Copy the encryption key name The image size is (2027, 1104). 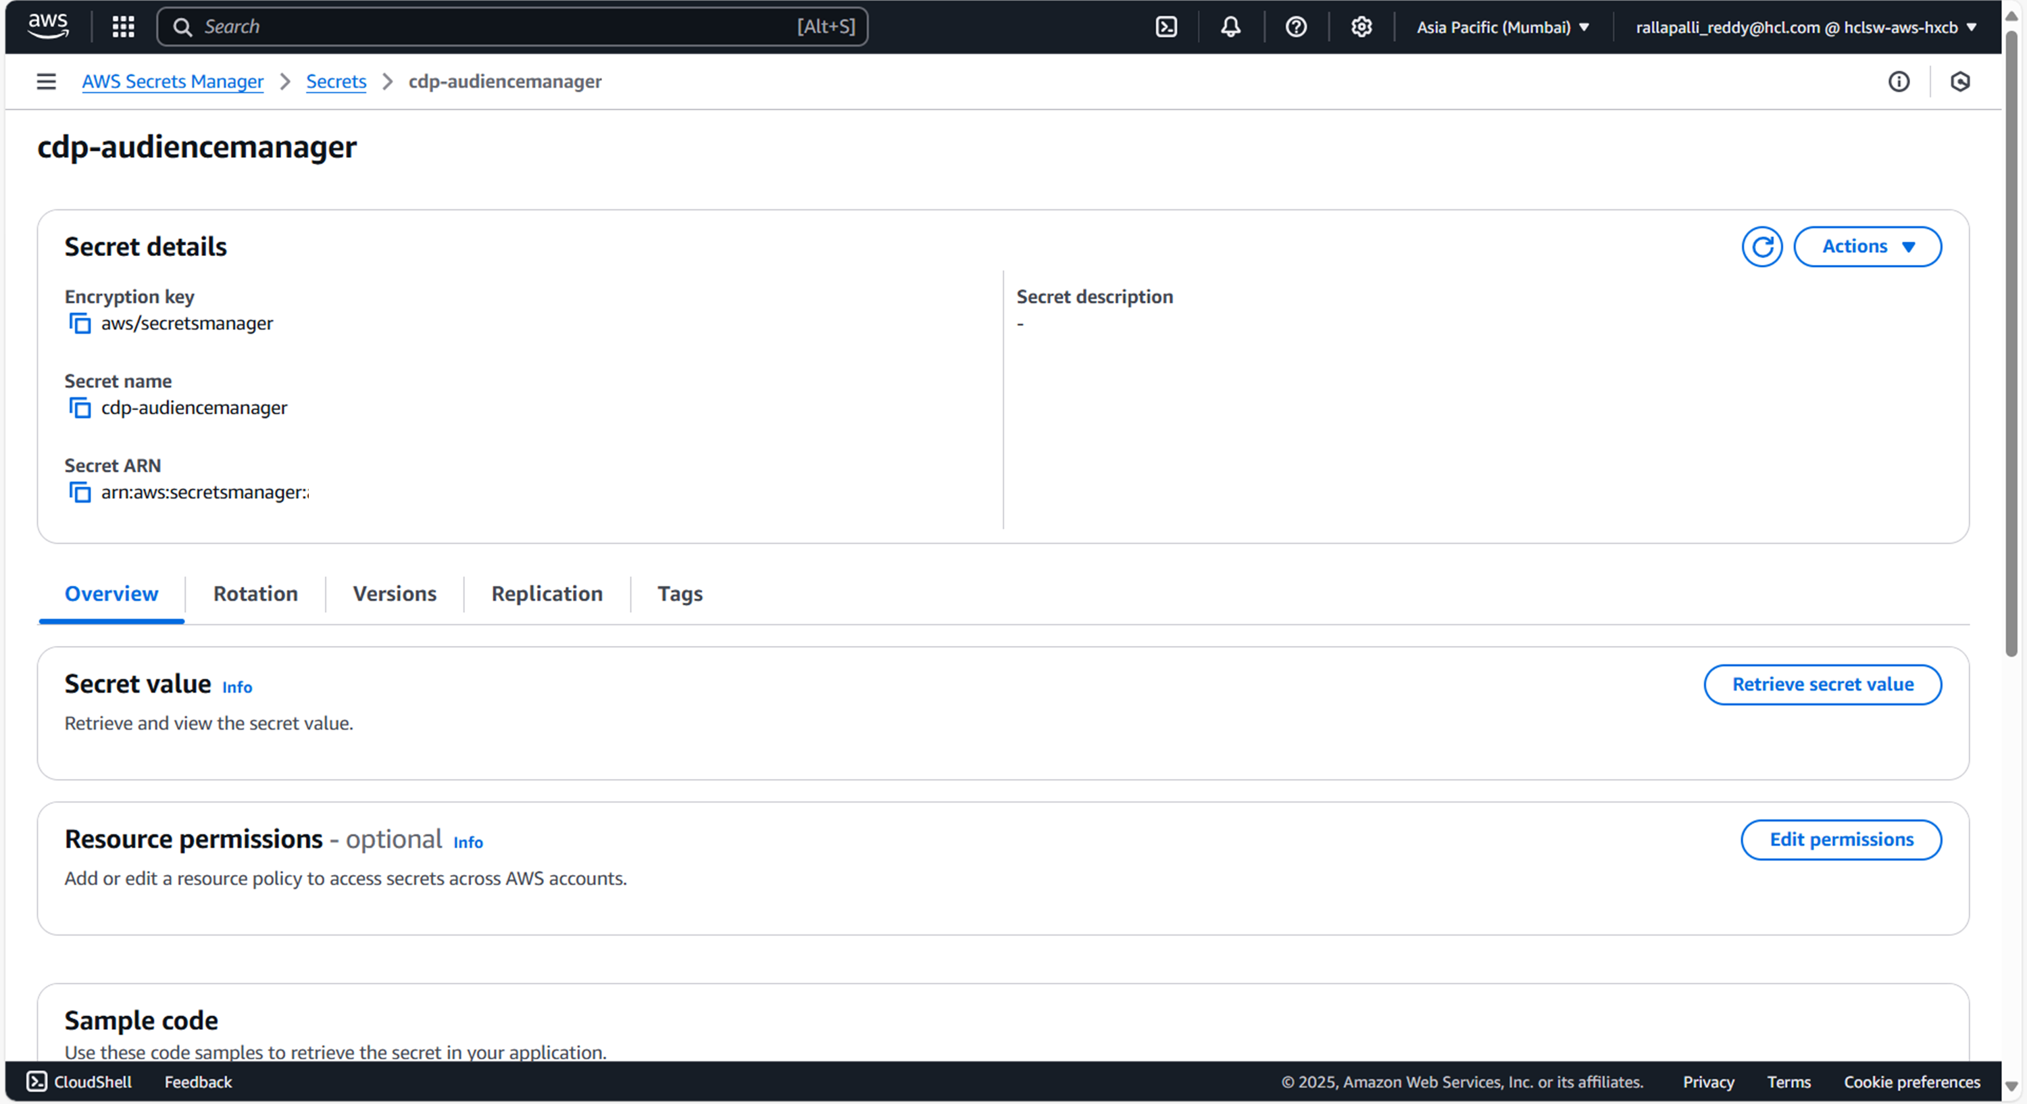(x=80, y=324)
